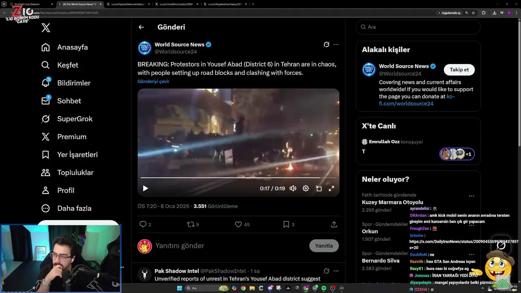The width and height of the screenshot is (521, 293).
Task: Open Discord from the taskbar
Action: [270, 288]
